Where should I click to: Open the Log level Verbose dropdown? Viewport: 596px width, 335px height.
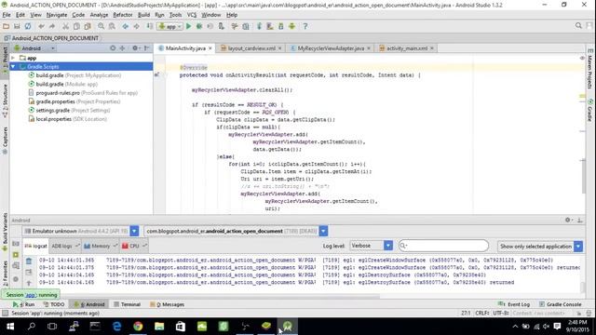coord(371,246)
